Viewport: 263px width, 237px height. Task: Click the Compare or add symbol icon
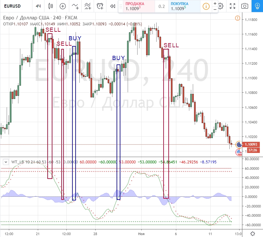[x=63, y=6]
